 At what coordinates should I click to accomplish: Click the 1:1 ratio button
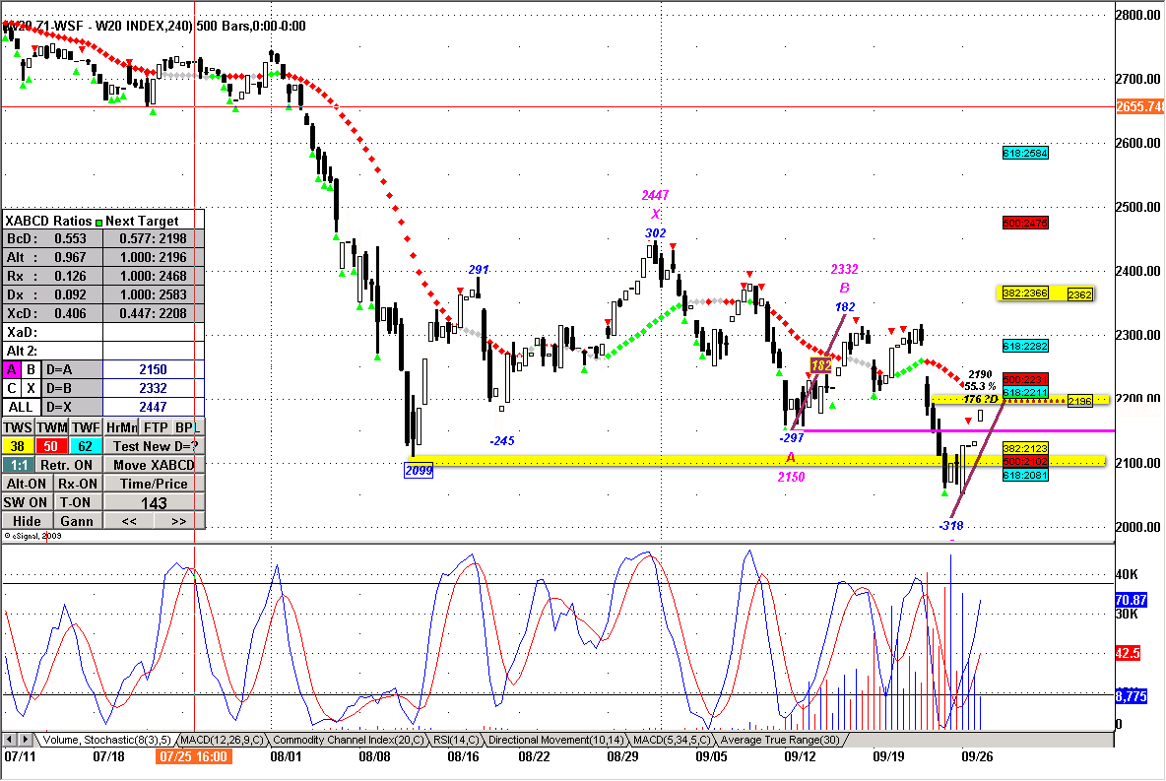tap(19, 465)
